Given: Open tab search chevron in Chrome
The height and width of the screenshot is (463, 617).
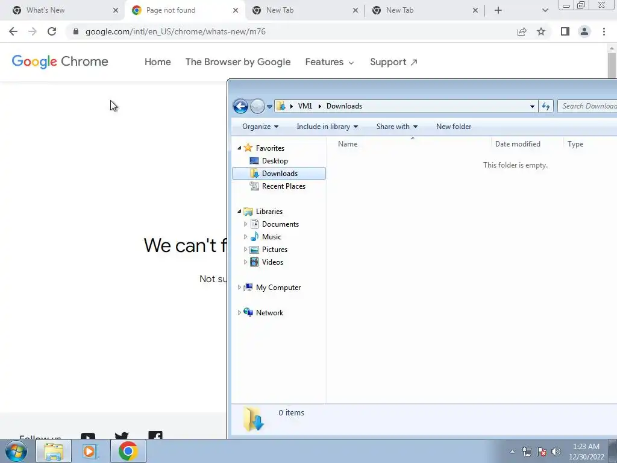Looking at the screenshot, I should [x=545, y=10].
